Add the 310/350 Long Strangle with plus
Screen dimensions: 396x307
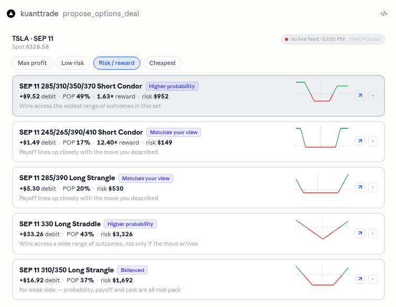373,279
